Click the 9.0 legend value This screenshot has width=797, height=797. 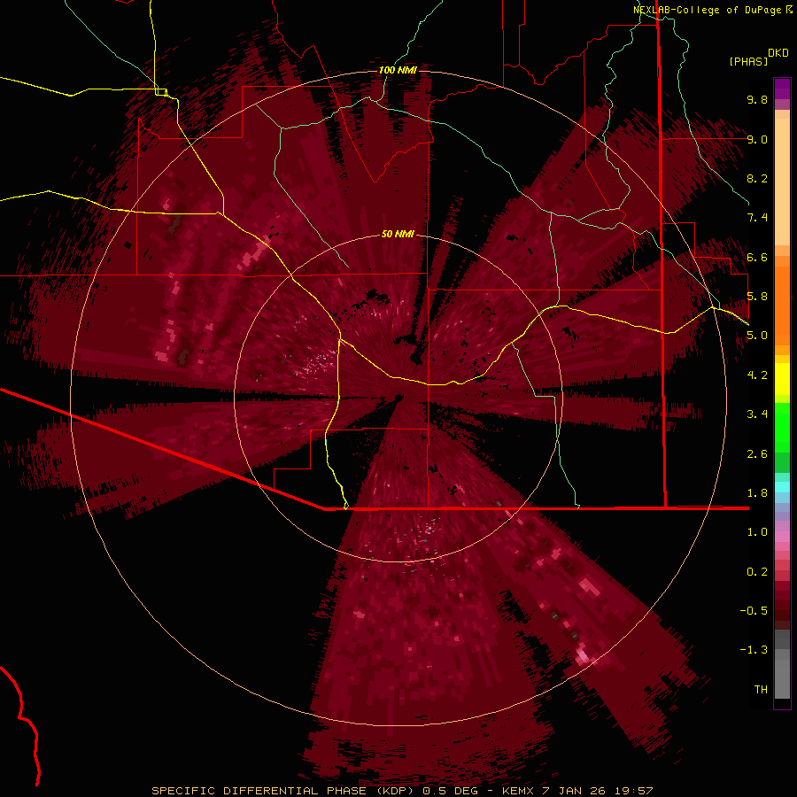757,139
